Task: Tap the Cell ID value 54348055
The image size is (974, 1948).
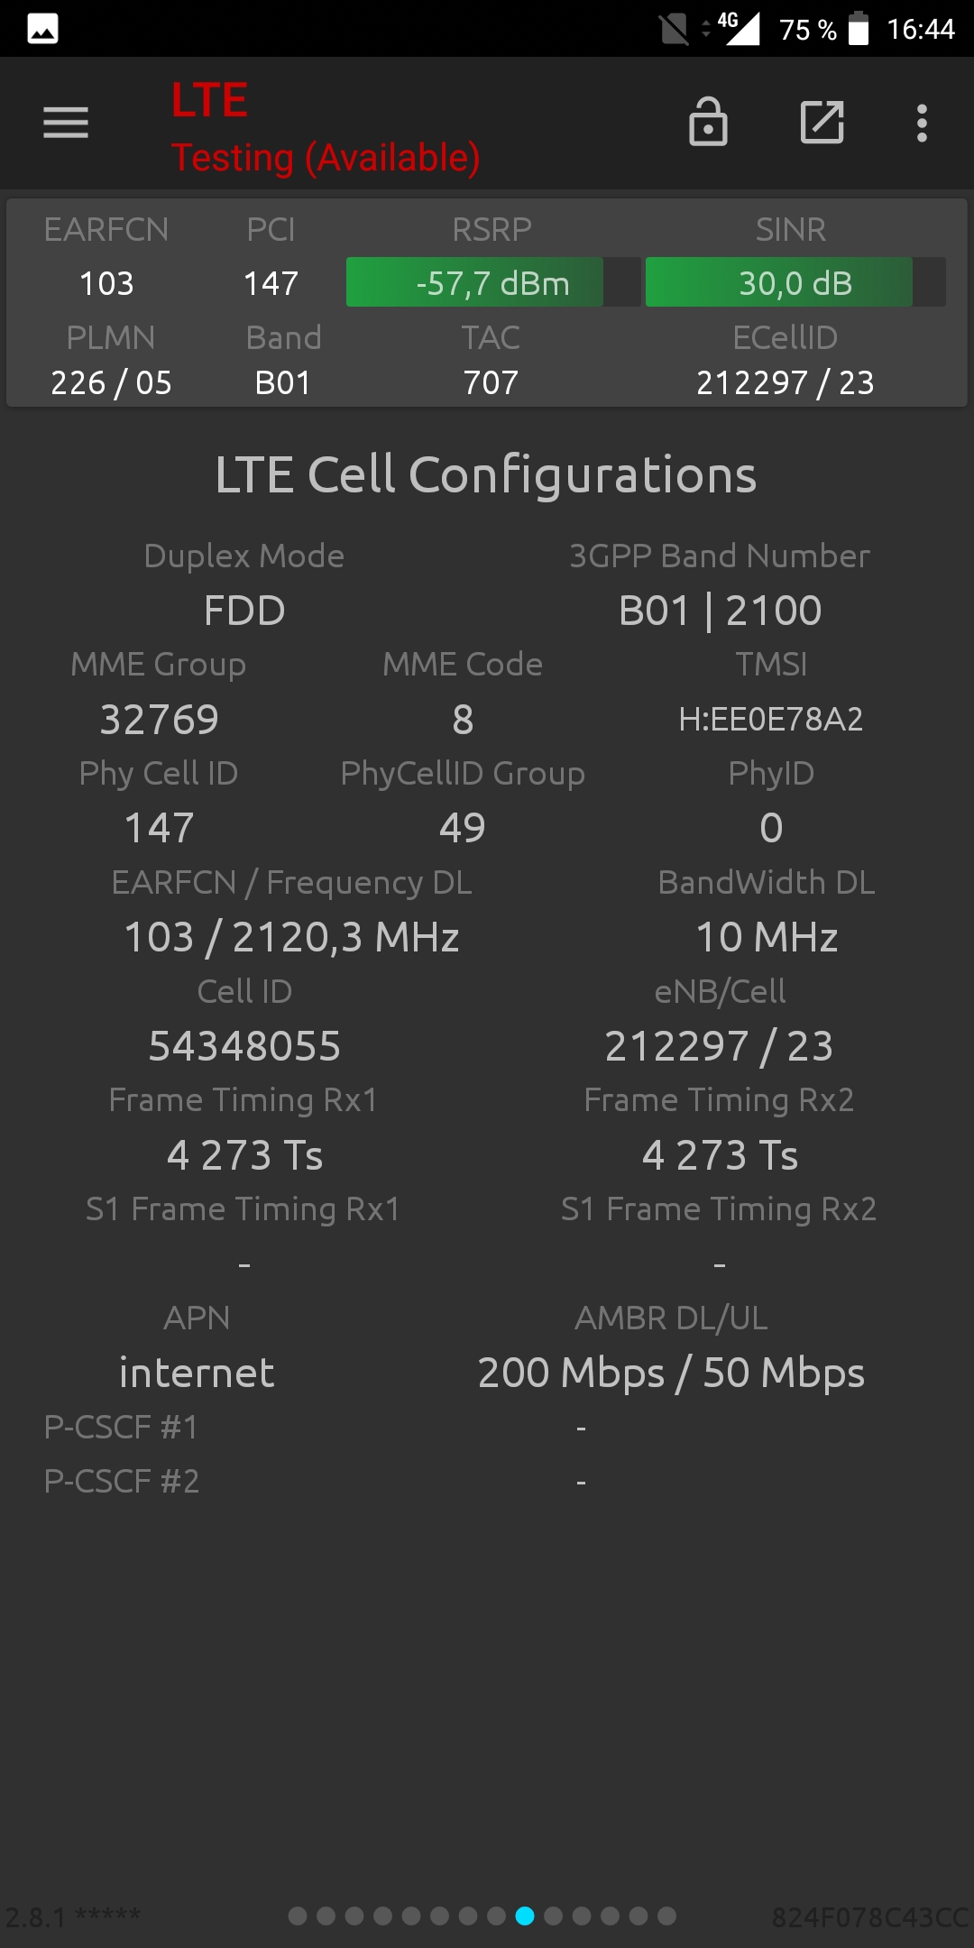Action: click(244, 1046)
